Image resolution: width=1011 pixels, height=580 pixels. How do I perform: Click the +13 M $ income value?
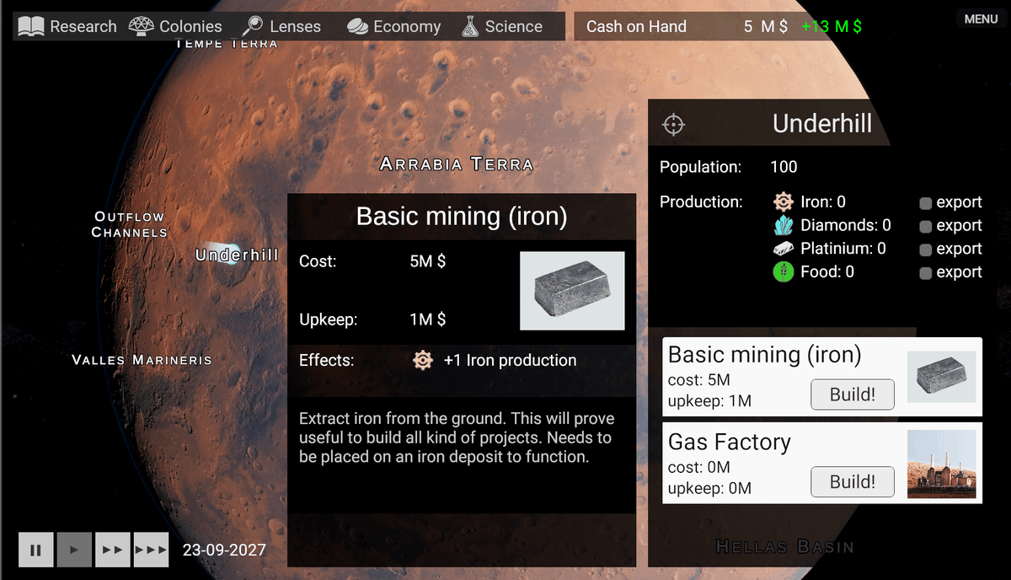point(832,26)
